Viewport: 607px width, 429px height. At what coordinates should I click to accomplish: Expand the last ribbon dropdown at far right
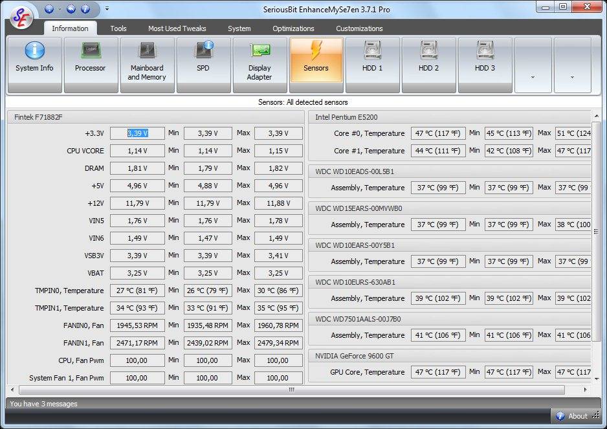click(573, 65)
